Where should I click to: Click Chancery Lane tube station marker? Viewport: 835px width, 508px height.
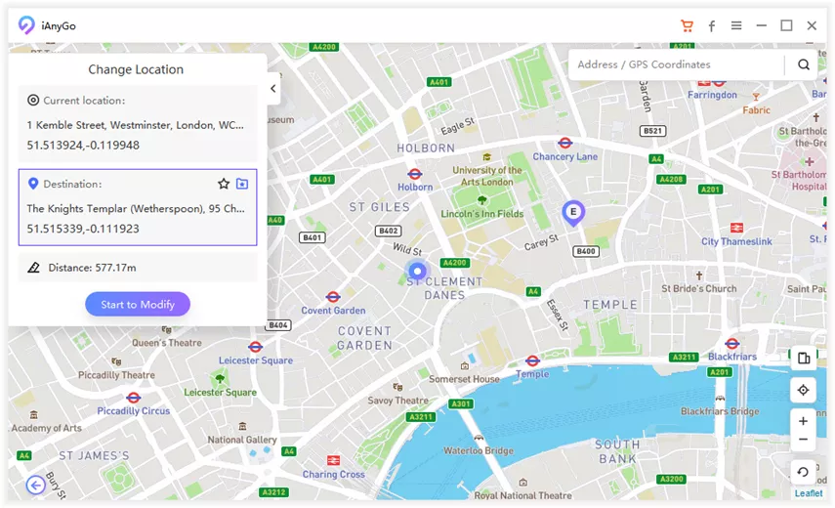pyautogui.click(x=565, y=144)
